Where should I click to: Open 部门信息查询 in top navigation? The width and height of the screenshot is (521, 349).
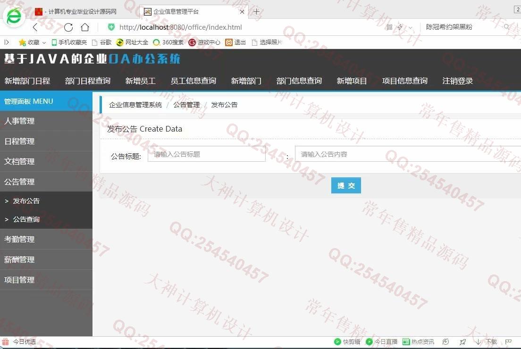tap(299, 81)
